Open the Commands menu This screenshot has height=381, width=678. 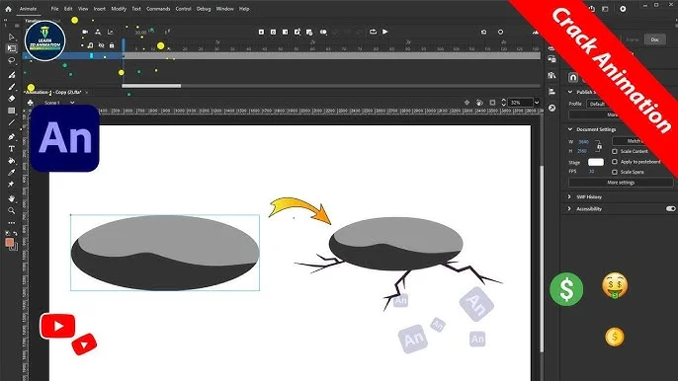[x=158, y=9]
